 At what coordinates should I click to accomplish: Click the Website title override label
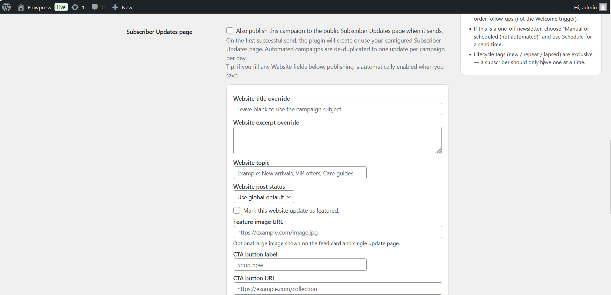262,99
